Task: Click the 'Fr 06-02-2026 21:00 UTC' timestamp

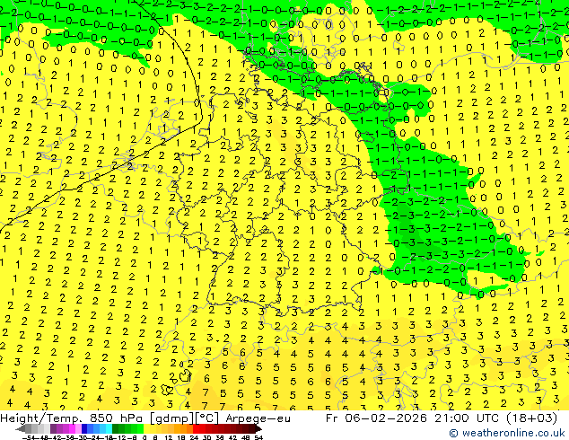Action: tap(413, 418)
